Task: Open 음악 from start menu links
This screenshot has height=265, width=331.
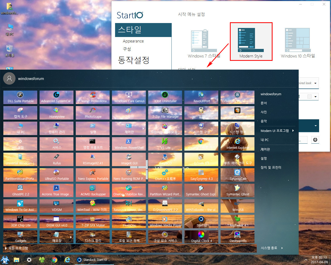Action: pos(264,121)
